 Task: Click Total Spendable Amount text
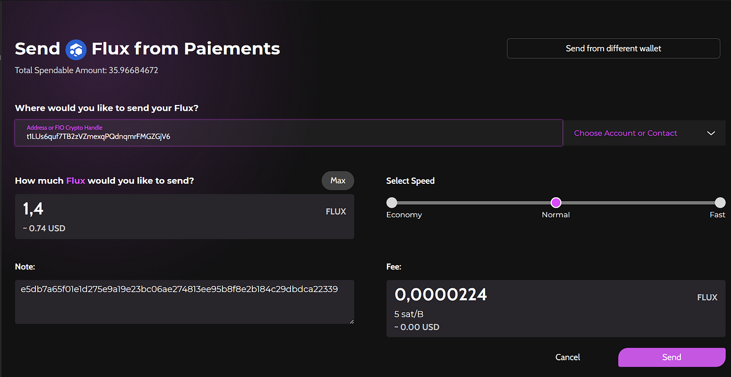(87, 70)
